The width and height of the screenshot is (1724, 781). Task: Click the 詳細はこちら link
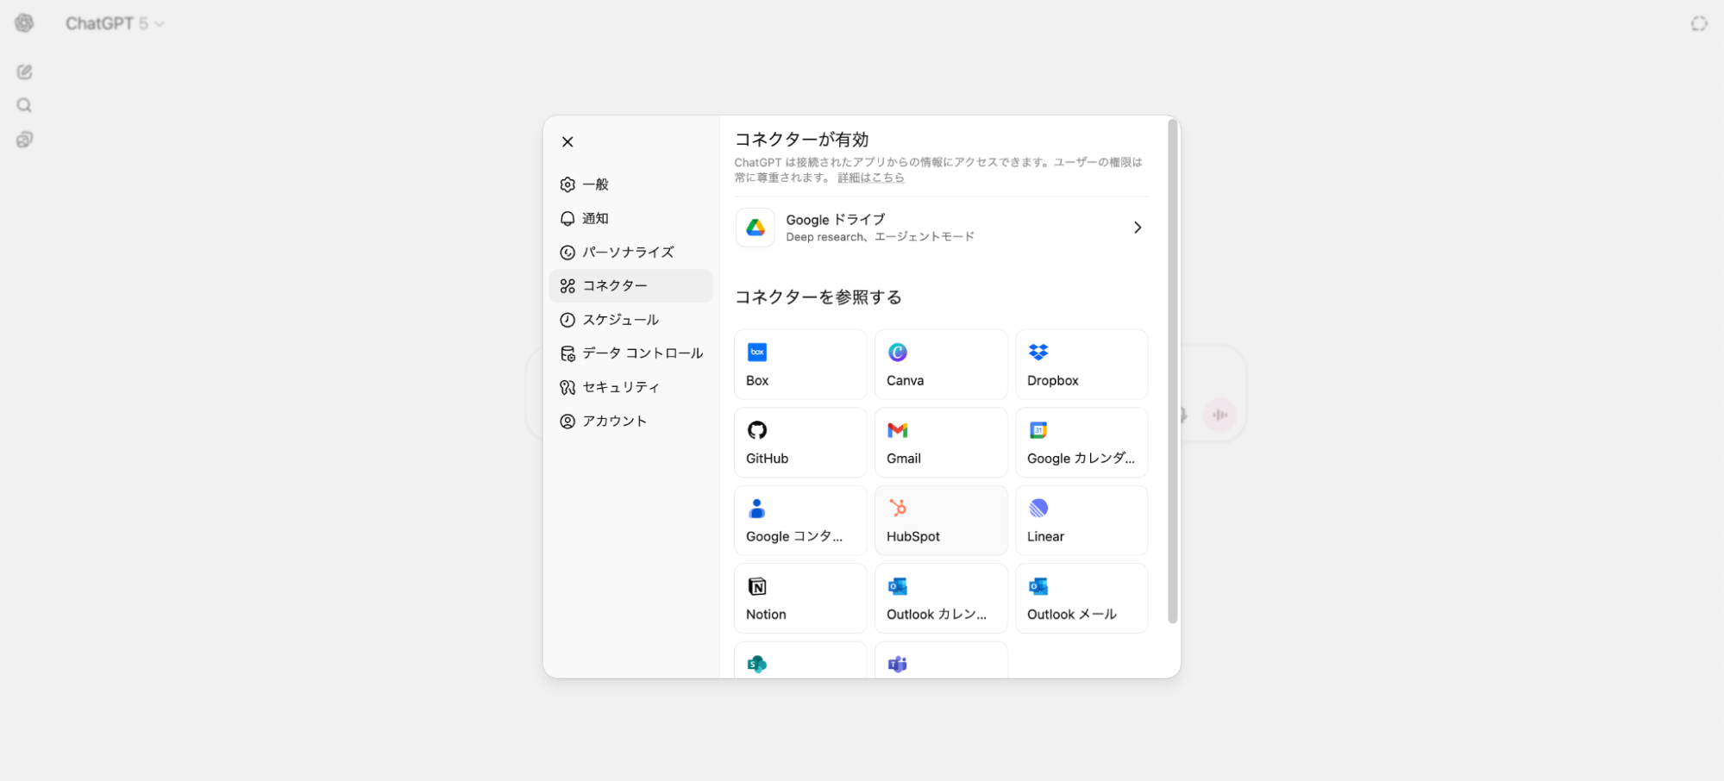[x=870, y=178]
